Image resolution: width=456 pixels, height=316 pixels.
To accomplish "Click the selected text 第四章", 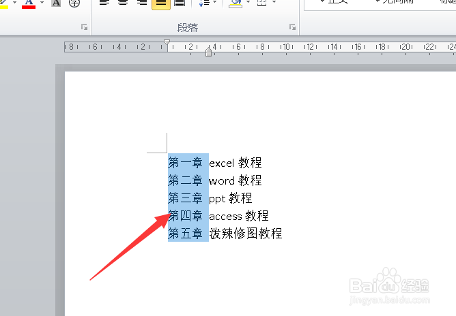I will pyautogui.click(x=185, y=216).
